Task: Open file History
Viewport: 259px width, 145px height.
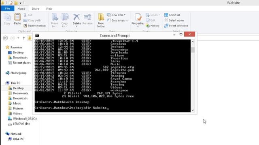Action: coord(153,26)
